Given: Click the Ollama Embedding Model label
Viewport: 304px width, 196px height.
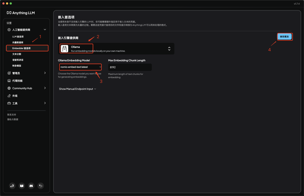Looking at the screenshot, I should pyautogui.click(x=74, y=60).
